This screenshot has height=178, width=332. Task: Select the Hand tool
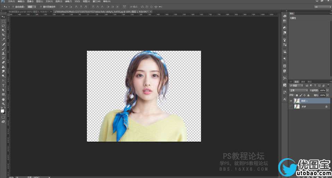click(3, 99)
